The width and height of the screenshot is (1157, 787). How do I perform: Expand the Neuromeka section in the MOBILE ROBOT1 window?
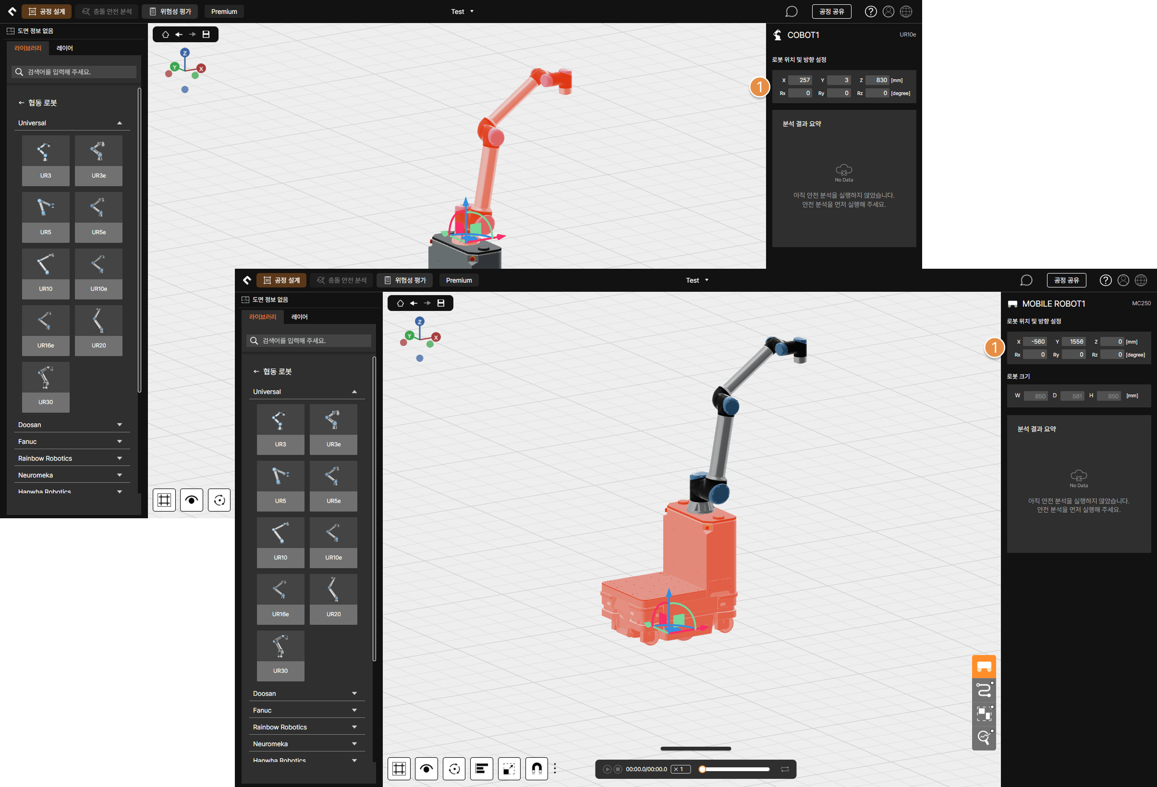point(307,744)
